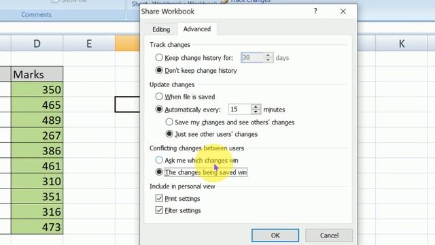This screenshot has height=245, width=435.
Task: Cancel the Share Workbook dialog
Action: 329,235
